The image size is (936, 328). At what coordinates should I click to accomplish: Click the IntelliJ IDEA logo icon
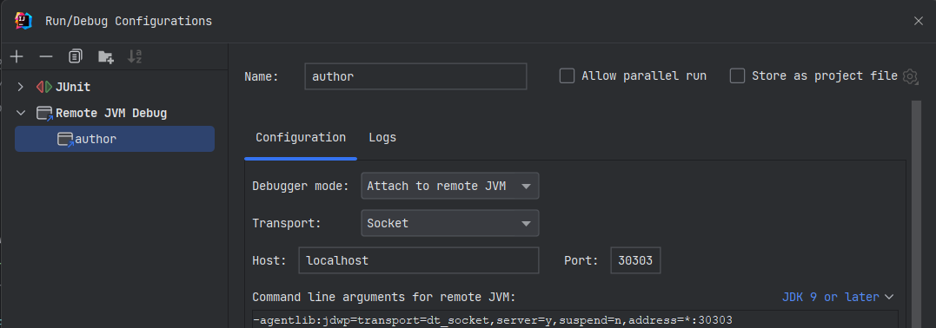(x=23, y=21)
